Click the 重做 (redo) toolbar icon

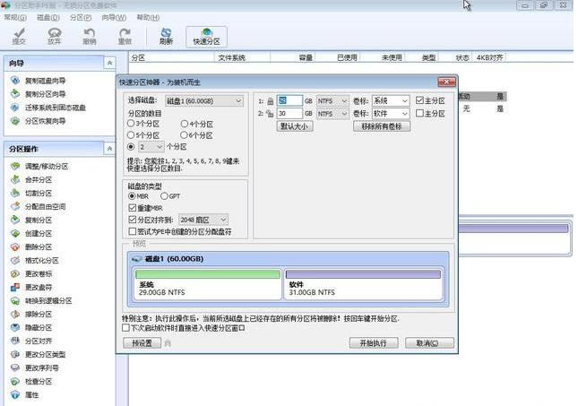pyautogui.click(x=125, y=36)
